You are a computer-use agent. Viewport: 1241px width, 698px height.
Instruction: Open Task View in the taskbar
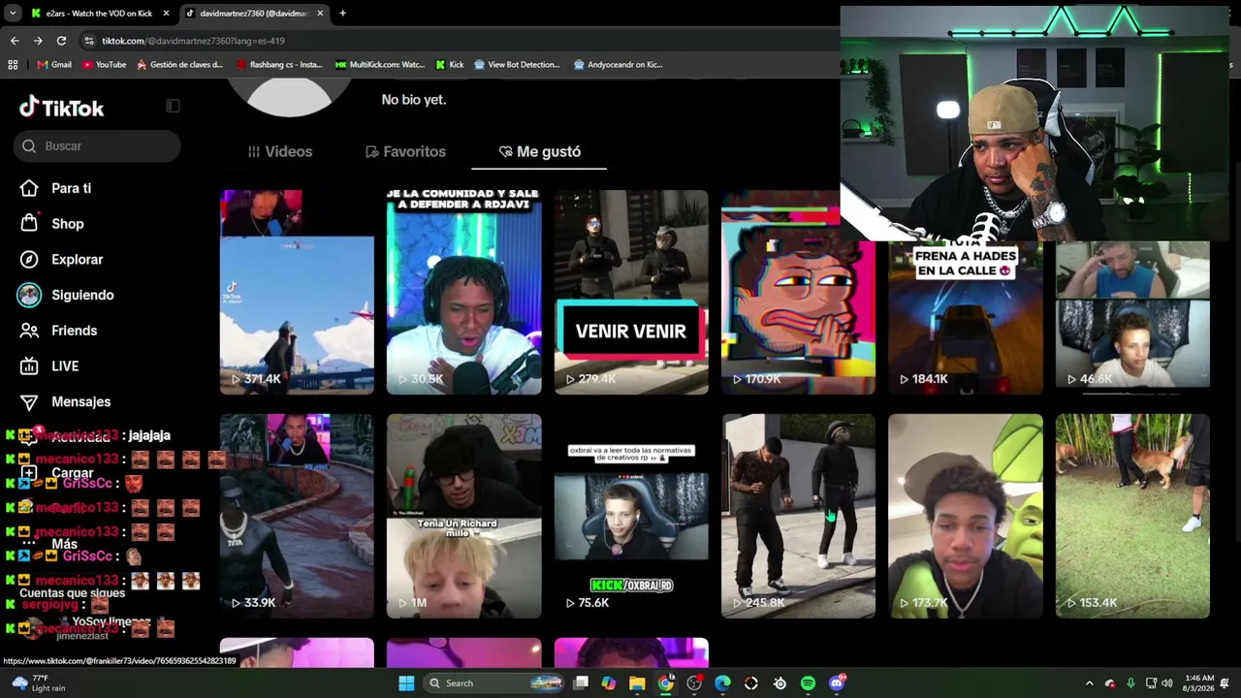click(581, 683)
